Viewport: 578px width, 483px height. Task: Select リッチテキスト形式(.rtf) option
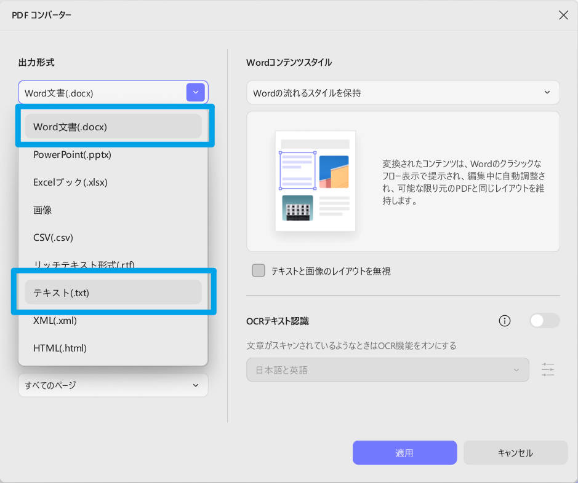pyautogui.click(x=113, y=264)
